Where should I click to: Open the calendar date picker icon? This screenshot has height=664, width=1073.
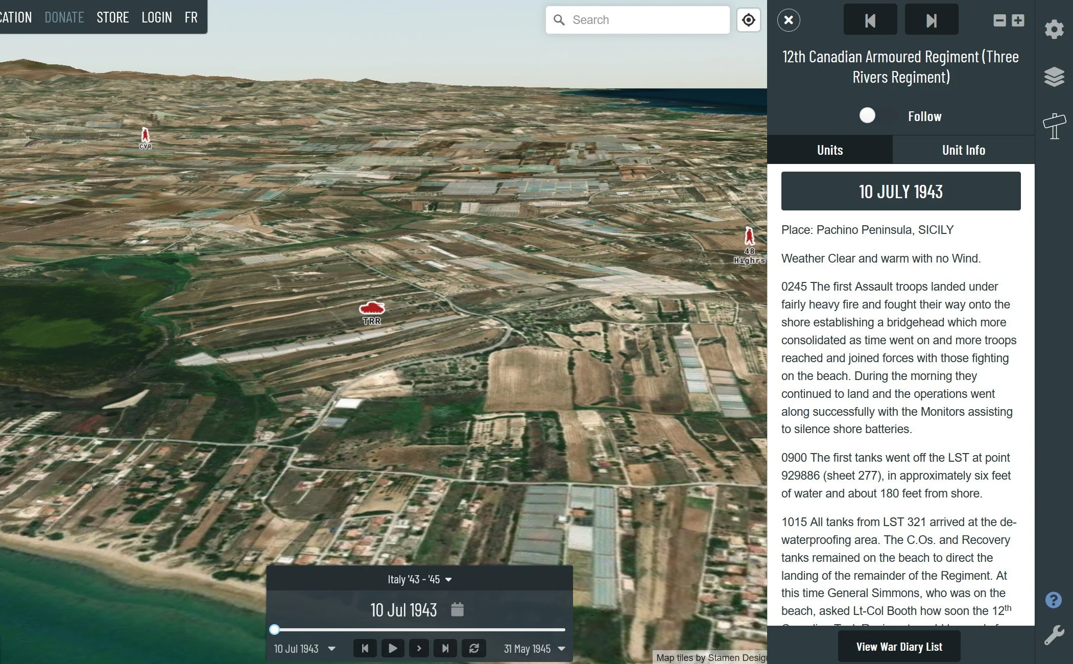coord(457,609)
